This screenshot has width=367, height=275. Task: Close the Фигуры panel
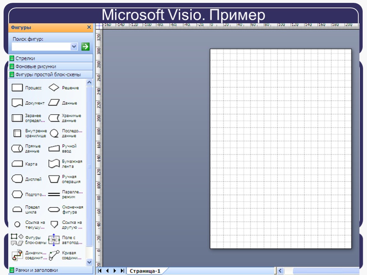point(89,27)
